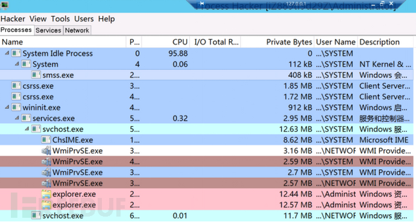Sort by the P... (PID) column header
This screenshot has width=416, height=222.
[134, 42]
